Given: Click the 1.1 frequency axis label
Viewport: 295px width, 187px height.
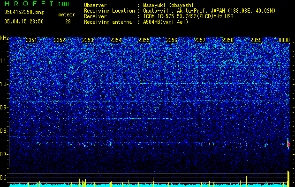Looking at the screenshot, I should click(4, 61).
